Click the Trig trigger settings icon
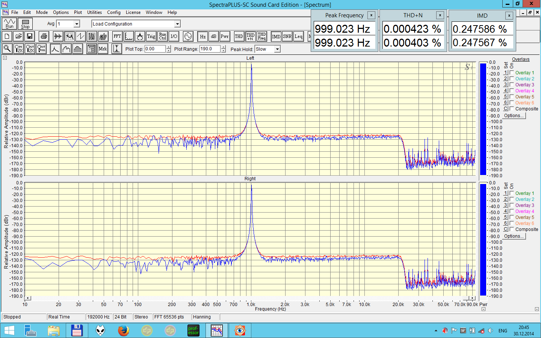This screenshot has width=541, height=338. click(151, 36)
